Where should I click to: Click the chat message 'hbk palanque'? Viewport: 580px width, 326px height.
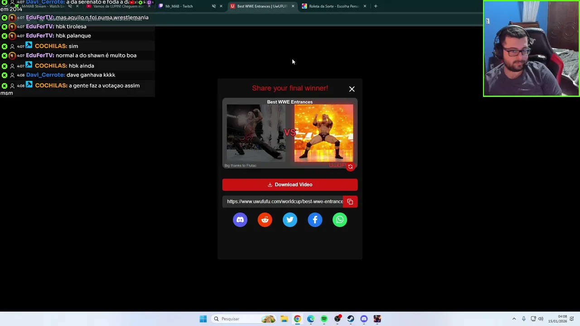pyautogui.click(x=73, y=36)
